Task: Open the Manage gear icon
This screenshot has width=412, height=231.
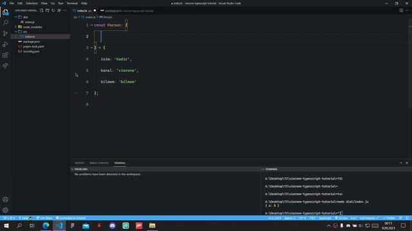Action: [x=5, y=210]
